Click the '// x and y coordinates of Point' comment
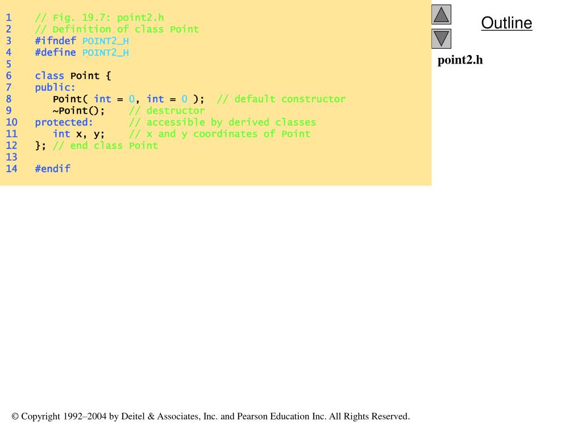The width and height of the screenshot is (582, 436). click(x=219, y=134)
